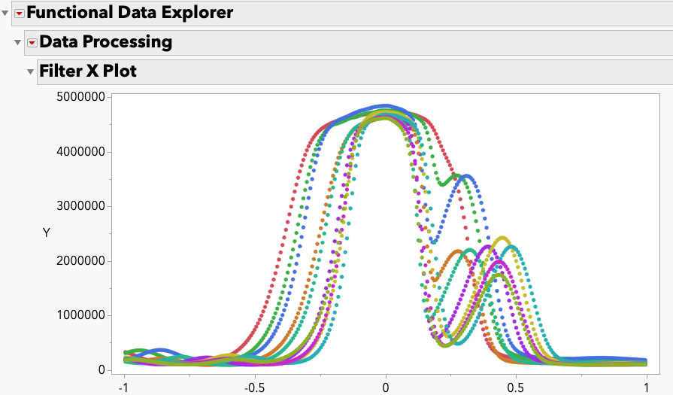Click the 5000000 Y-axis tick label

coord(80,96)
